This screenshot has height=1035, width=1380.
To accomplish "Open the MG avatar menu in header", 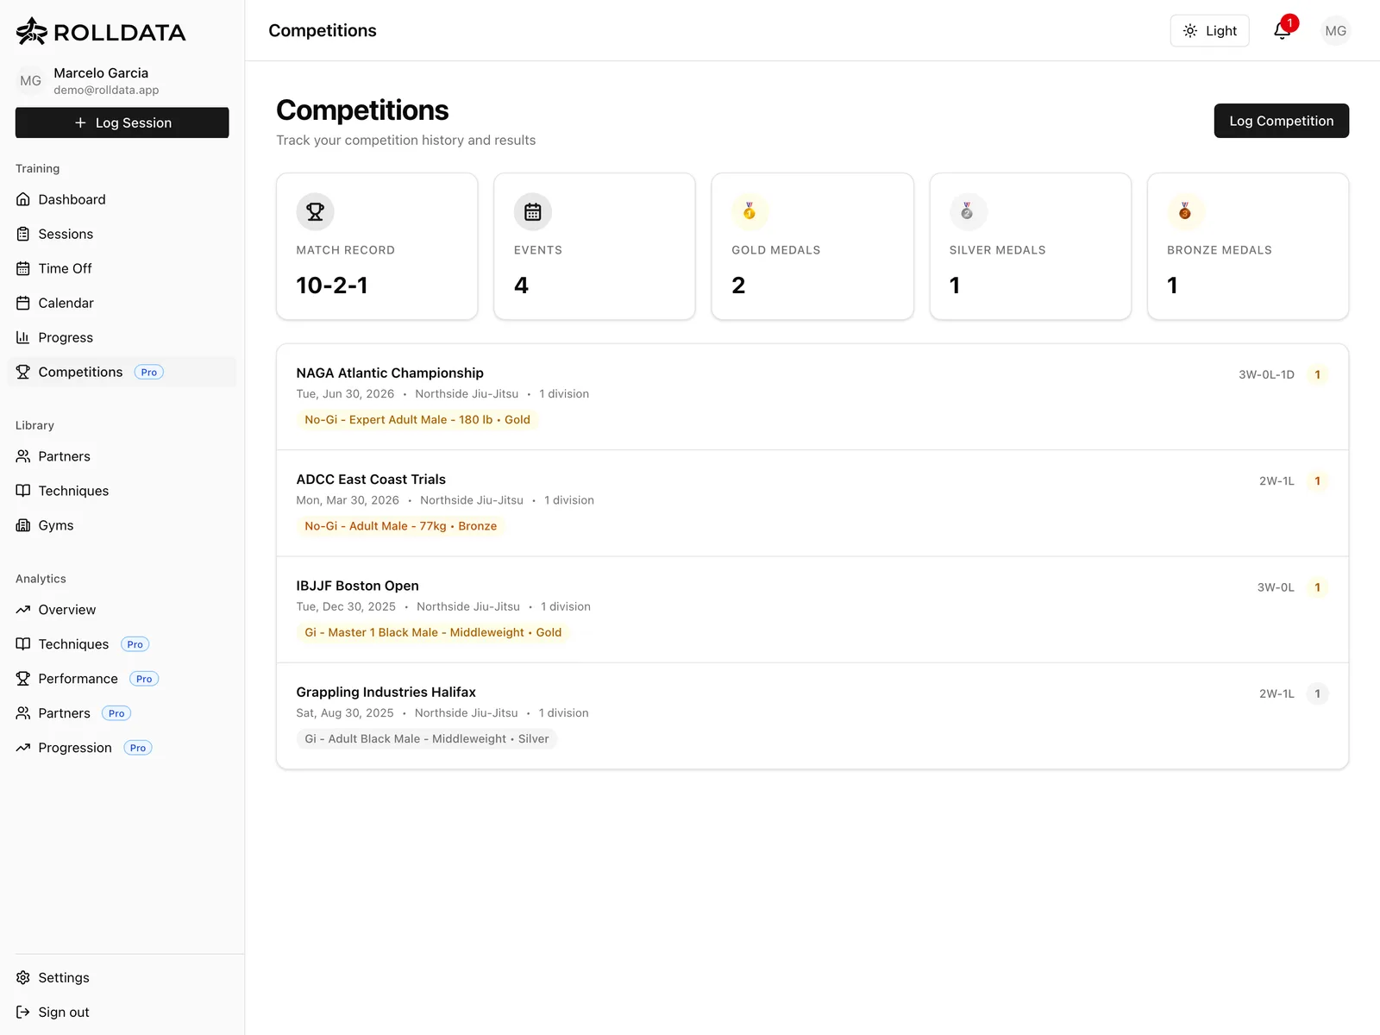I will 1335,31.
